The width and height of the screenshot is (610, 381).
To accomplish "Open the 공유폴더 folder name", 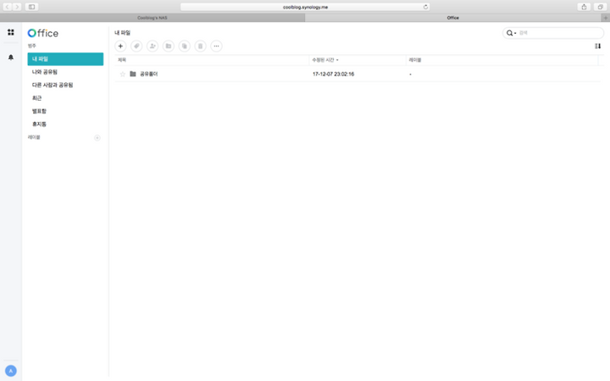I will click(148, 74).
